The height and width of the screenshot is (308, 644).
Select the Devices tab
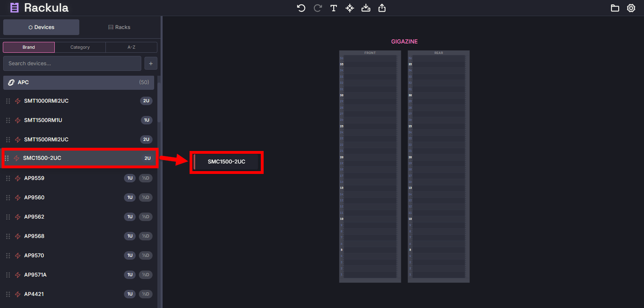click(41, 27)
